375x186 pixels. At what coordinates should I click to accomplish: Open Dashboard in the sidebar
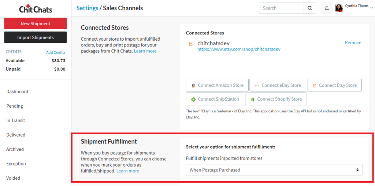17,92
